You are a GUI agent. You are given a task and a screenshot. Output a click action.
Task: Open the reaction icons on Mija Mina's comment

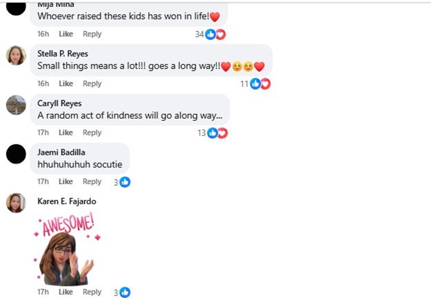point(215,34)
